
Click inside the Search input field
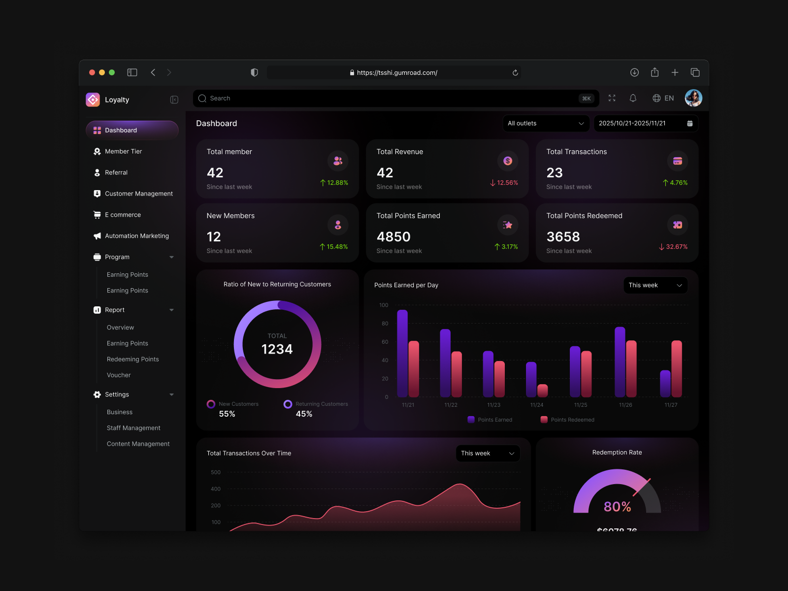(x=345, y=98)
